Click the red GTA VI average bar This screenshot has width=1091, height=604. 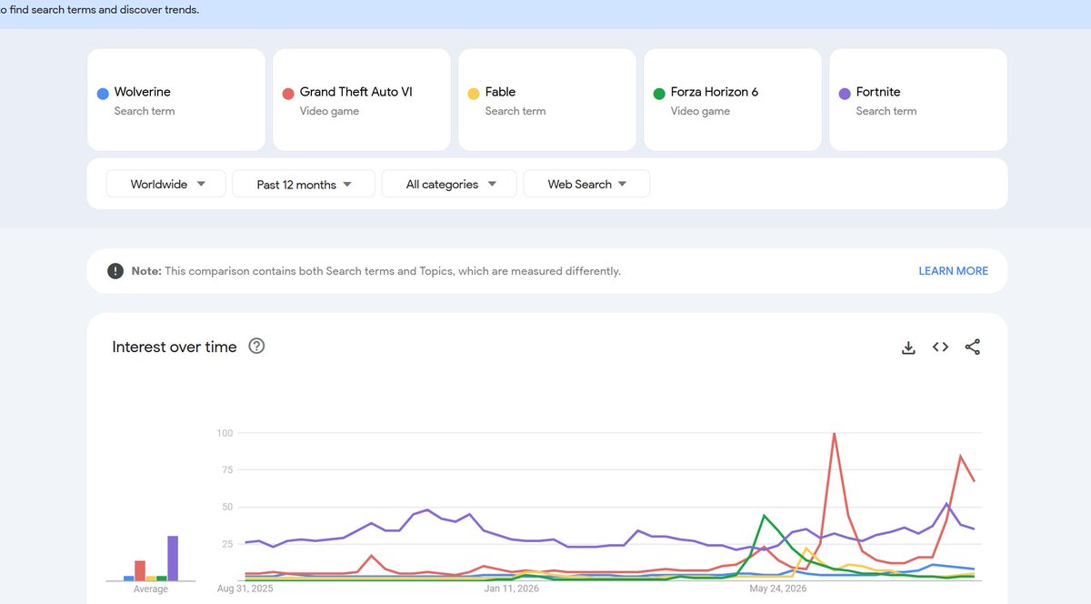140,570
